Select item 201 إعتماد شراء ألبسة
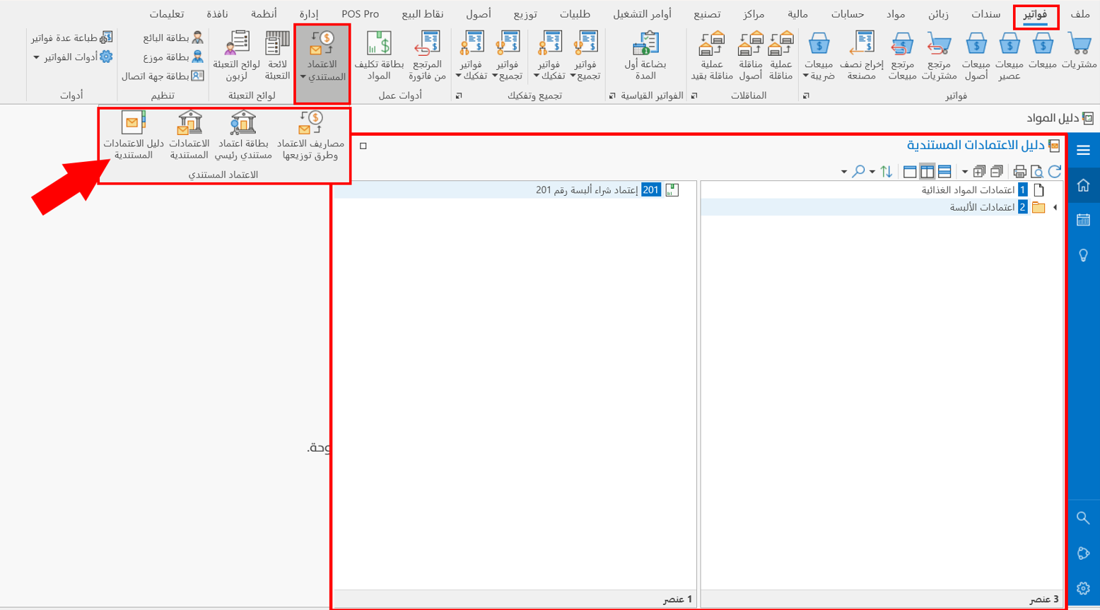This screenshot has width=1100, height=610. [587, 189]
